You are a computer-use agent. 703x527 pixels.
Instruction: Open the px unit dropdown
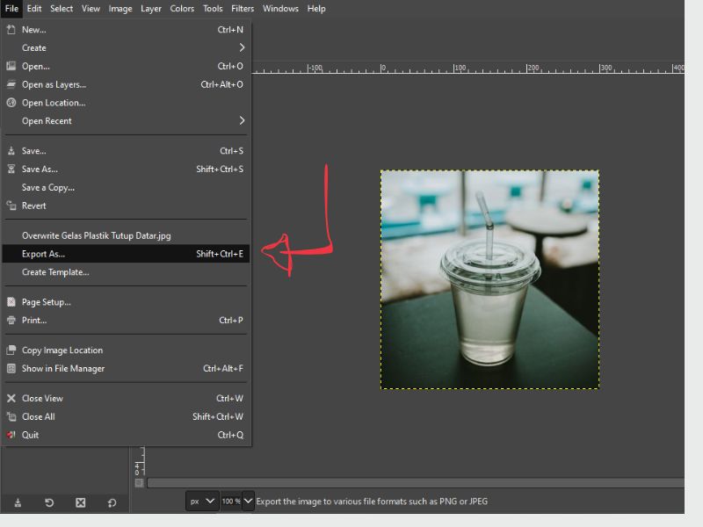pos(202,502)
